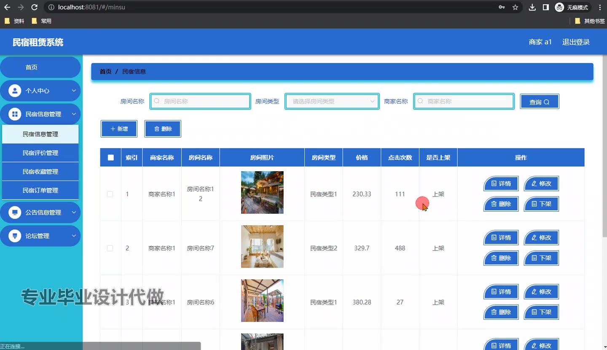Click the 个人中心 user avatar icon
This screenshot has width=607, height=350.
pos(15,91)
